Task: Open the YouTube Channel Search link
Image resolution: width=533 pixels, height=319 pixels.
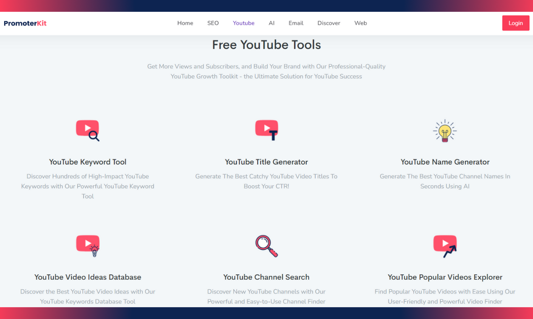Action: [x=266, y=277]
